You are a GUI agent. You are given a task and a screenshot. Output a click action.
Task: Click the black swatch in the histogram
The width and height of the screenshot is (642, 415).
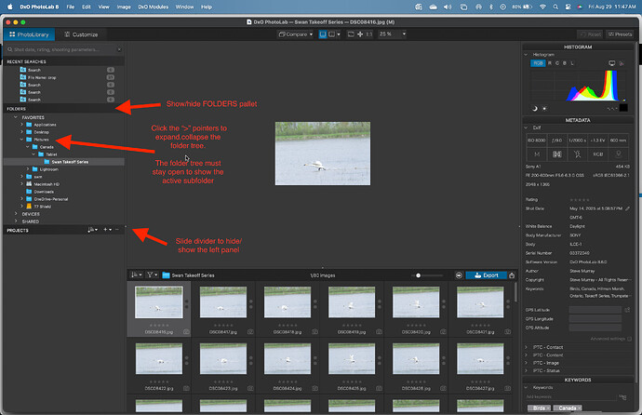coord(623,108)
